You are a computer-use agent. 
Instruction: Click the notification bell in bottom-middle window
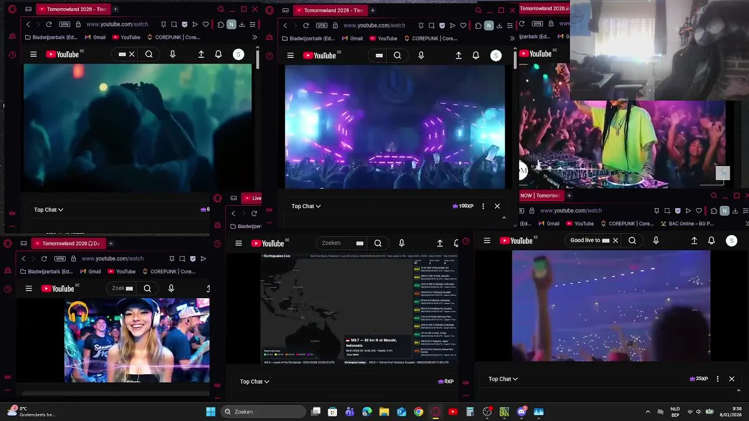point(456,243)
